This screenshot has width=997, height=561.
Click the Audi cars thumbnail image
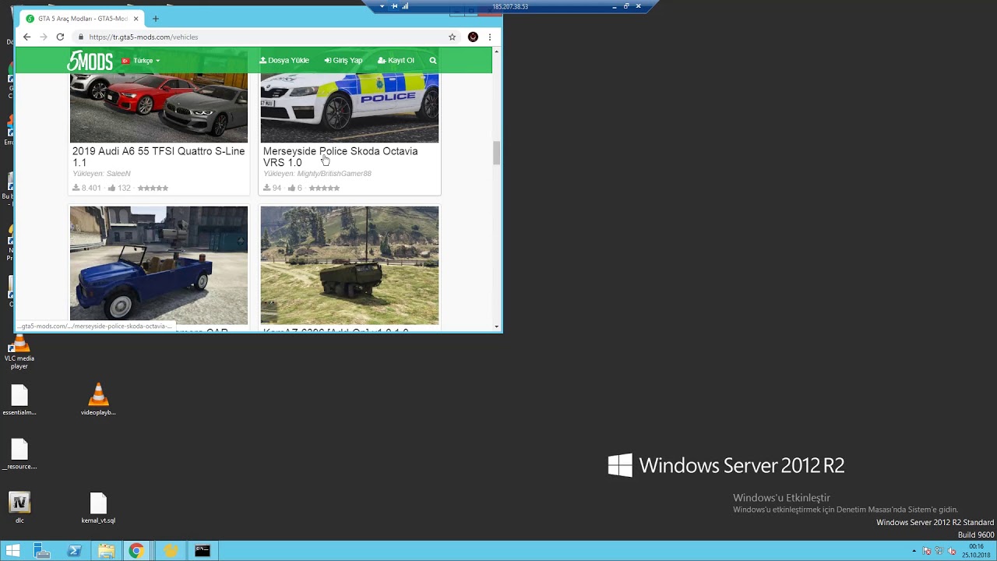(159, 108)
